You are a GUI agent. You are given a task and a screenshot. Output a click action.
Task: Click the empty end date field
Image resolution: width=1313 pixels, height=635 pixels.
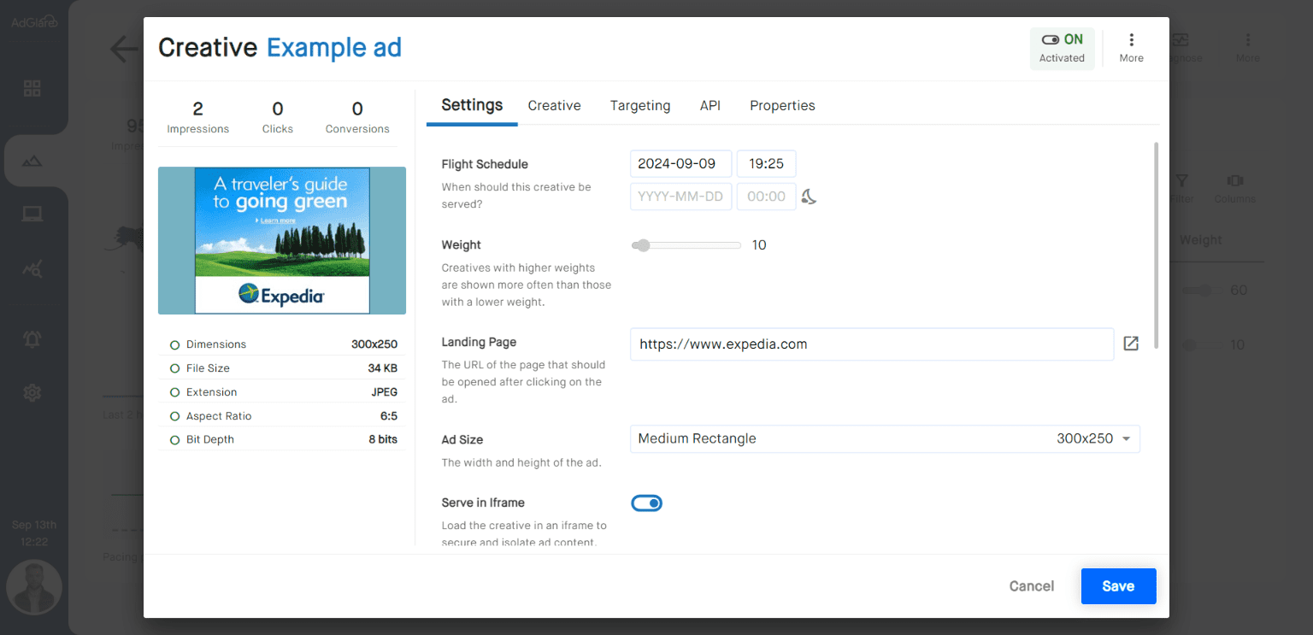[x=680, y=196]
